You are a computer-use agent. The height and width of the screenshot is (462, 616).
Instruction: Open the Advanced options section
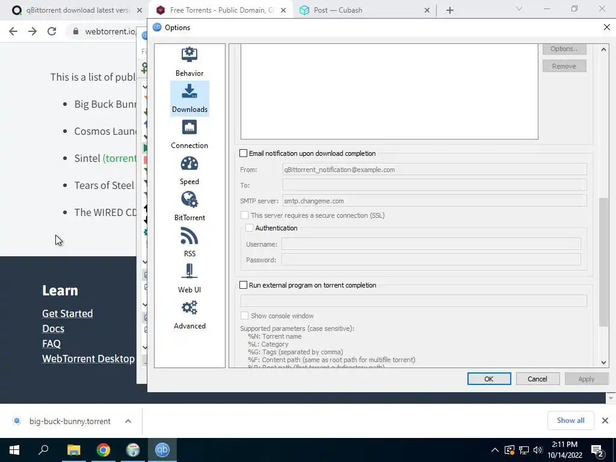189,315
